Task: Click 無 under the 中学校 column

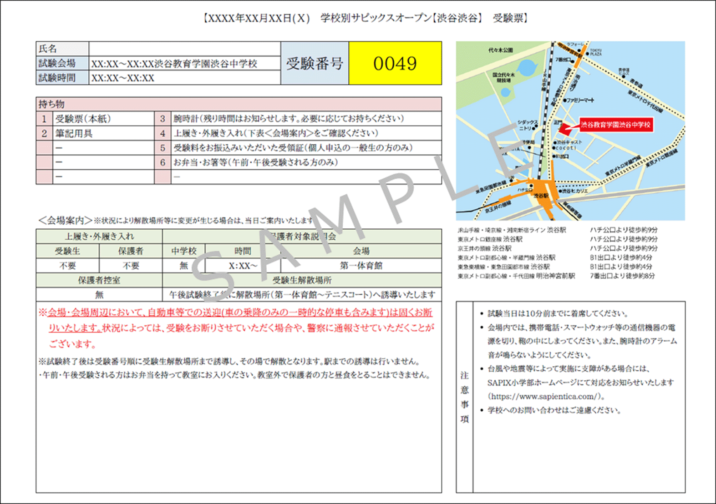Action: point(184,266)
